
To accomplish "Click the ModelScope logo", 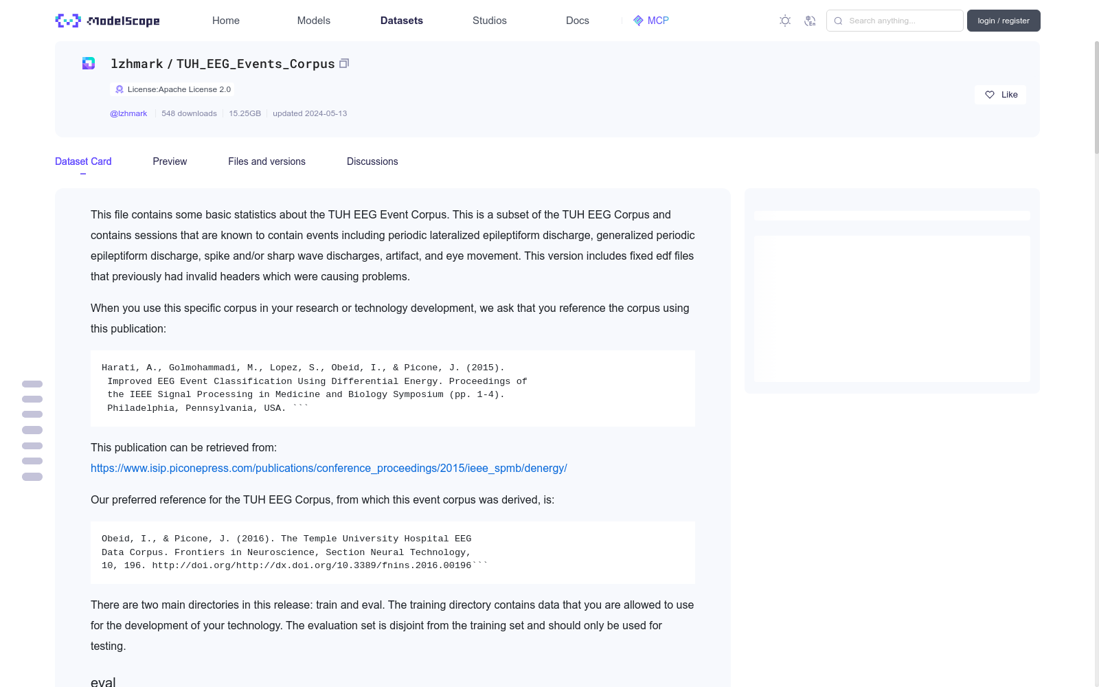I will point(107,21).
